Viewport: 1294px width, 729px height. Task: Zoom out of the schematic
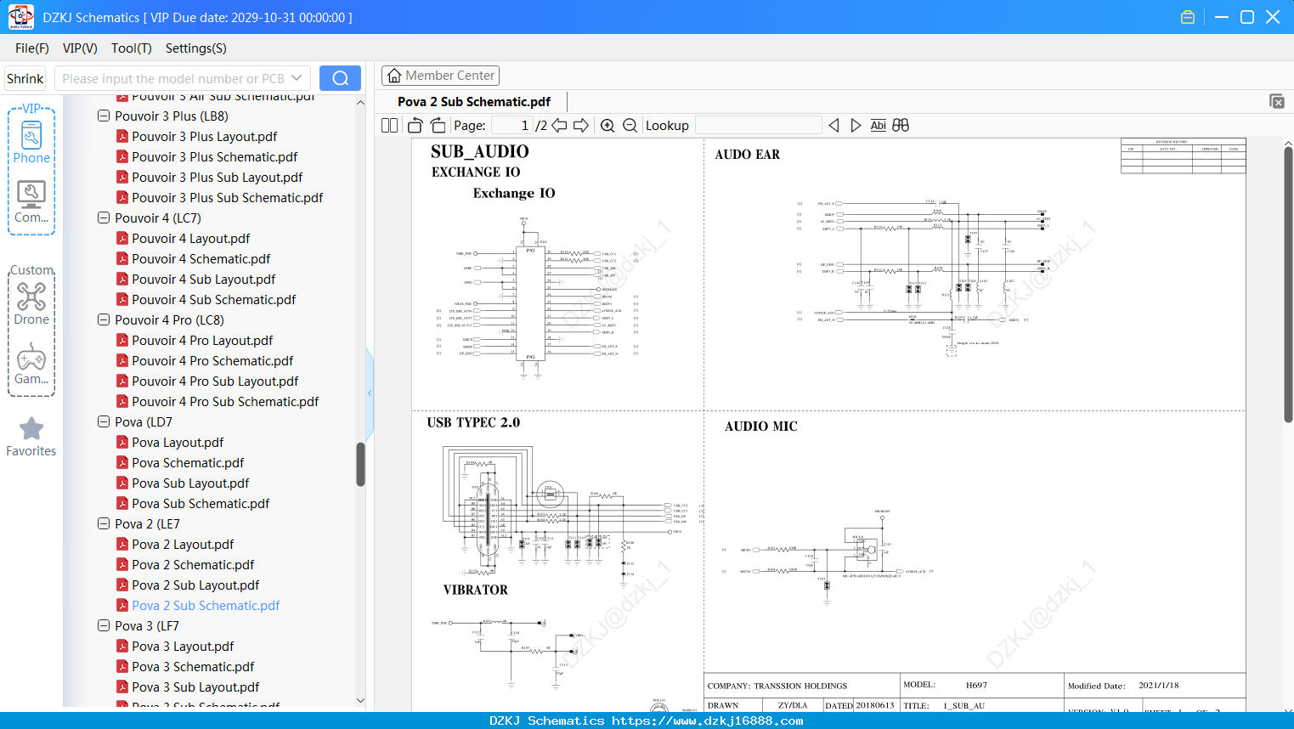[630, 125]
